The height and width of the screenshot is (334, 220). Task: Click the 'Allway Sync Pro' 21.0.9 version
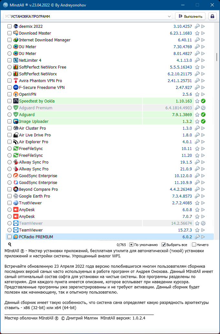point(186,169)
